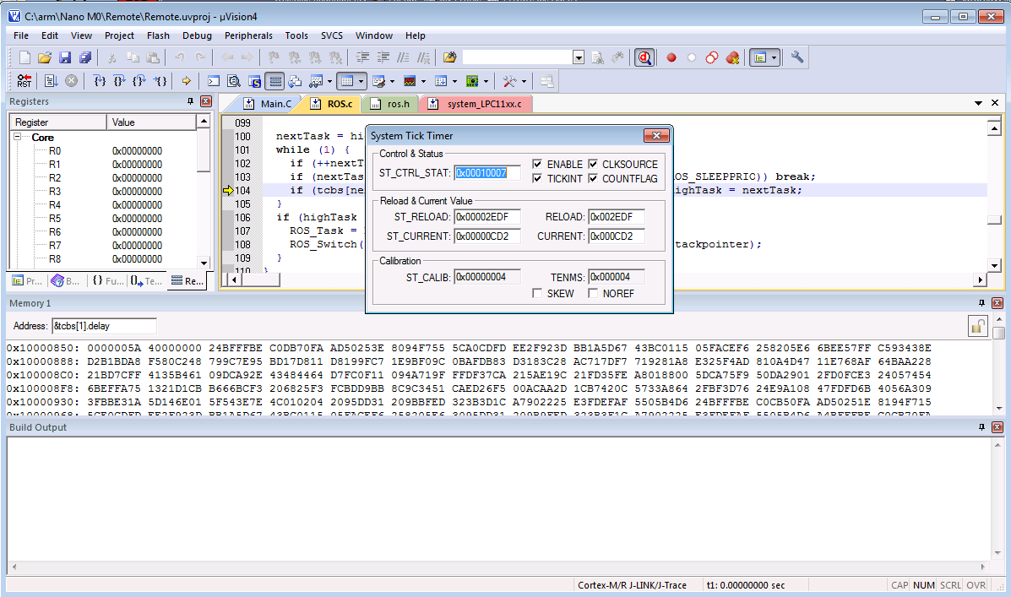Step out of the current function
Image resolution: width=1011 pixels, height=597 pixels.
[139, 81]
